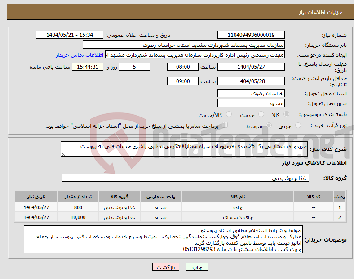Click the request creator name field
Screen dimensions: 354x279
[x=195, y=55]
